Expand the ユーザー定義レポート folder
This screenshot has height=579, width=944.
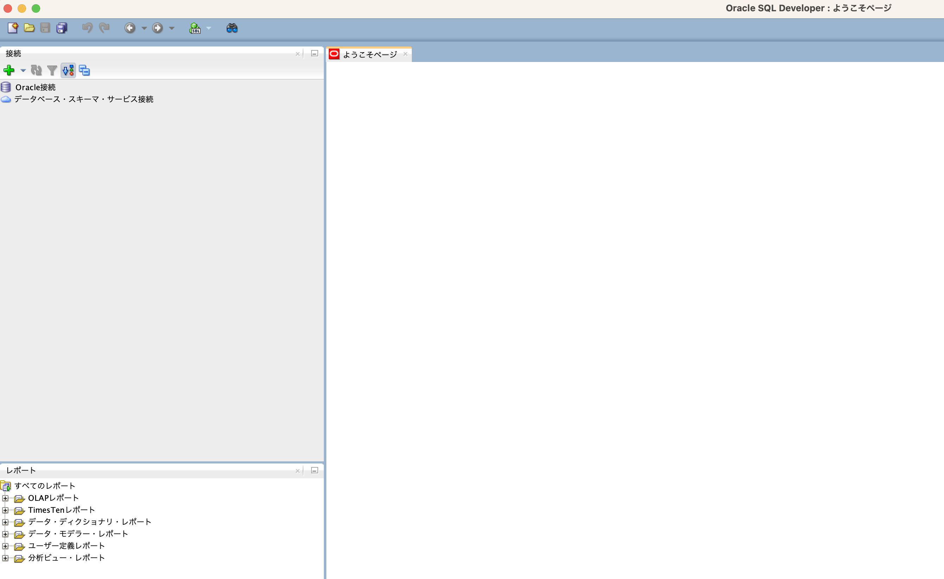[5, 546]
